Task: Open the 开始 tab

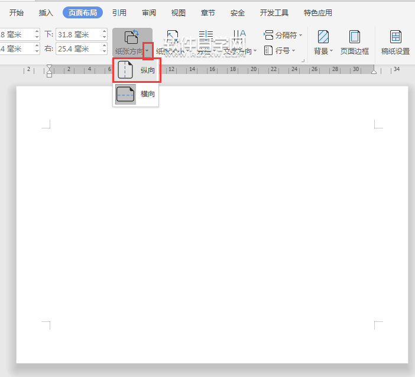Action: (17, 12)
